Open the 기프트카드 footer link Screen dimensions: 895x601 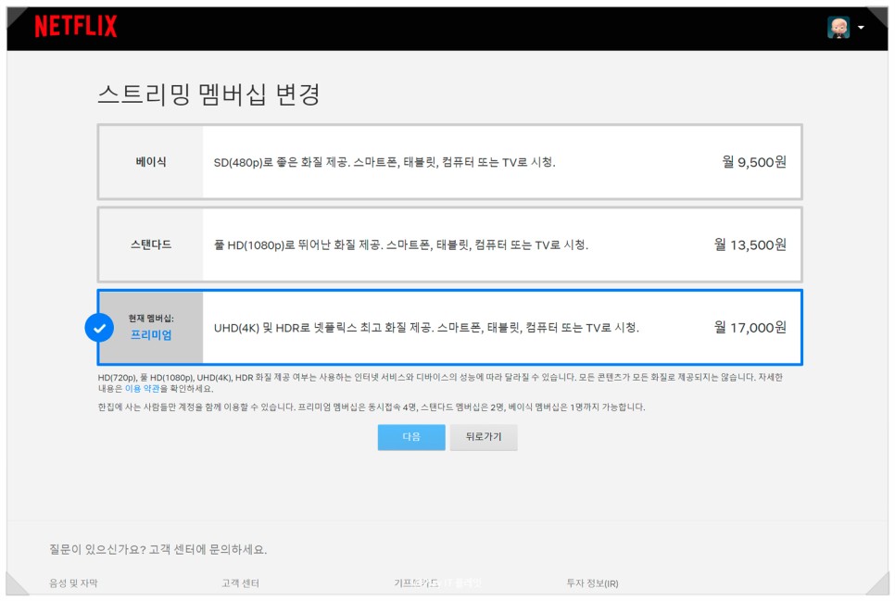coord(417,582)
